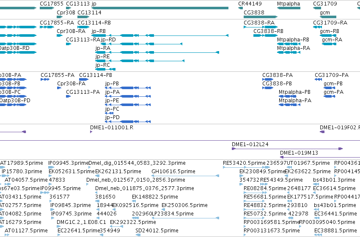Click protein CG3838-PA label
The width and height of the screenshot is (360, 237).
click(x=278, y=75)
